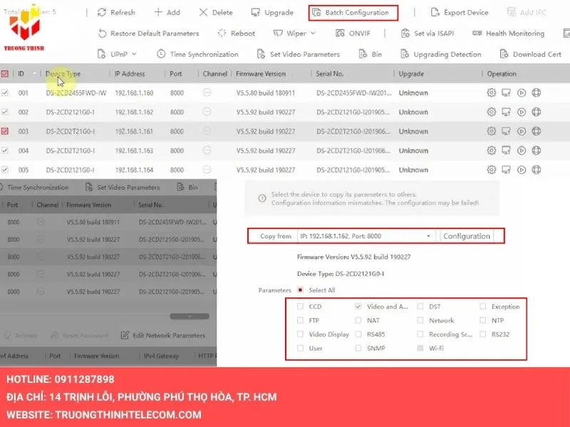Open web browser globe icon for device 002
Viewport: 570px width, 427px height.
coord(537,112)
